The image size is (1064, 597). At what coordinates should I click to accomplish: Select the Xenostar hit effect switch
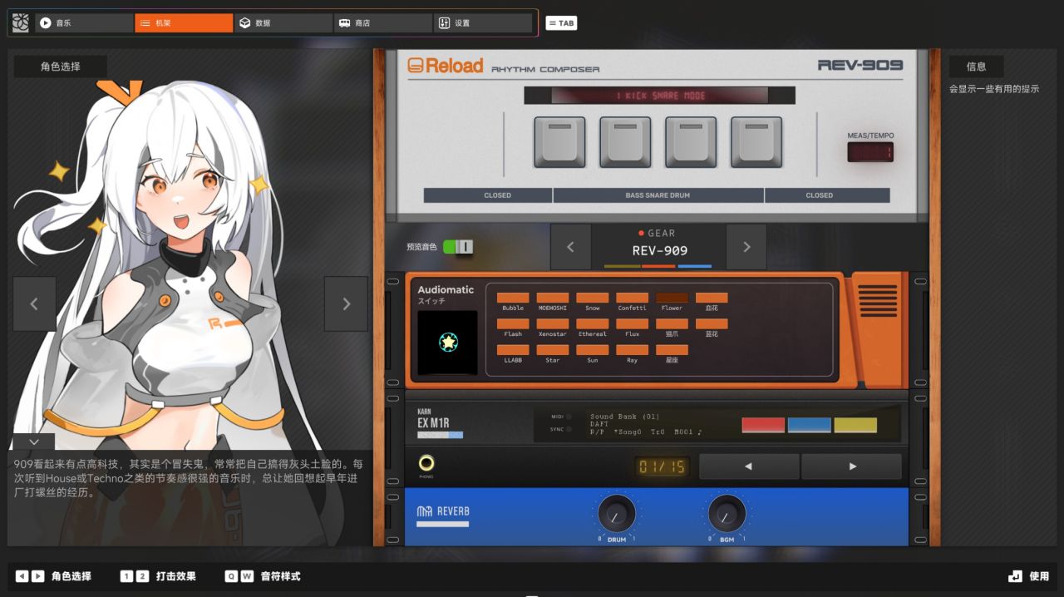pyautogui.click(x=553, y=323)
